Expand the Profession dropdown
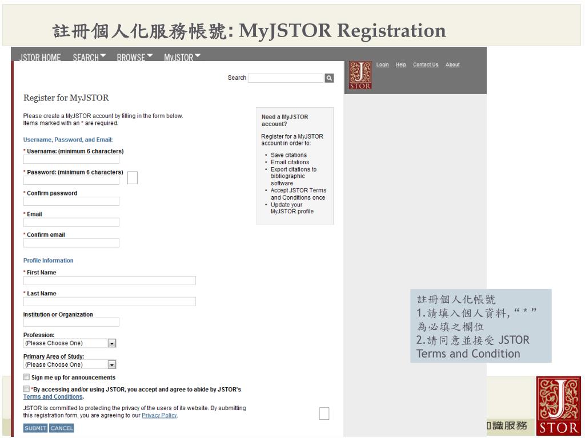The image size is (585, 438). tap(70, 343)
